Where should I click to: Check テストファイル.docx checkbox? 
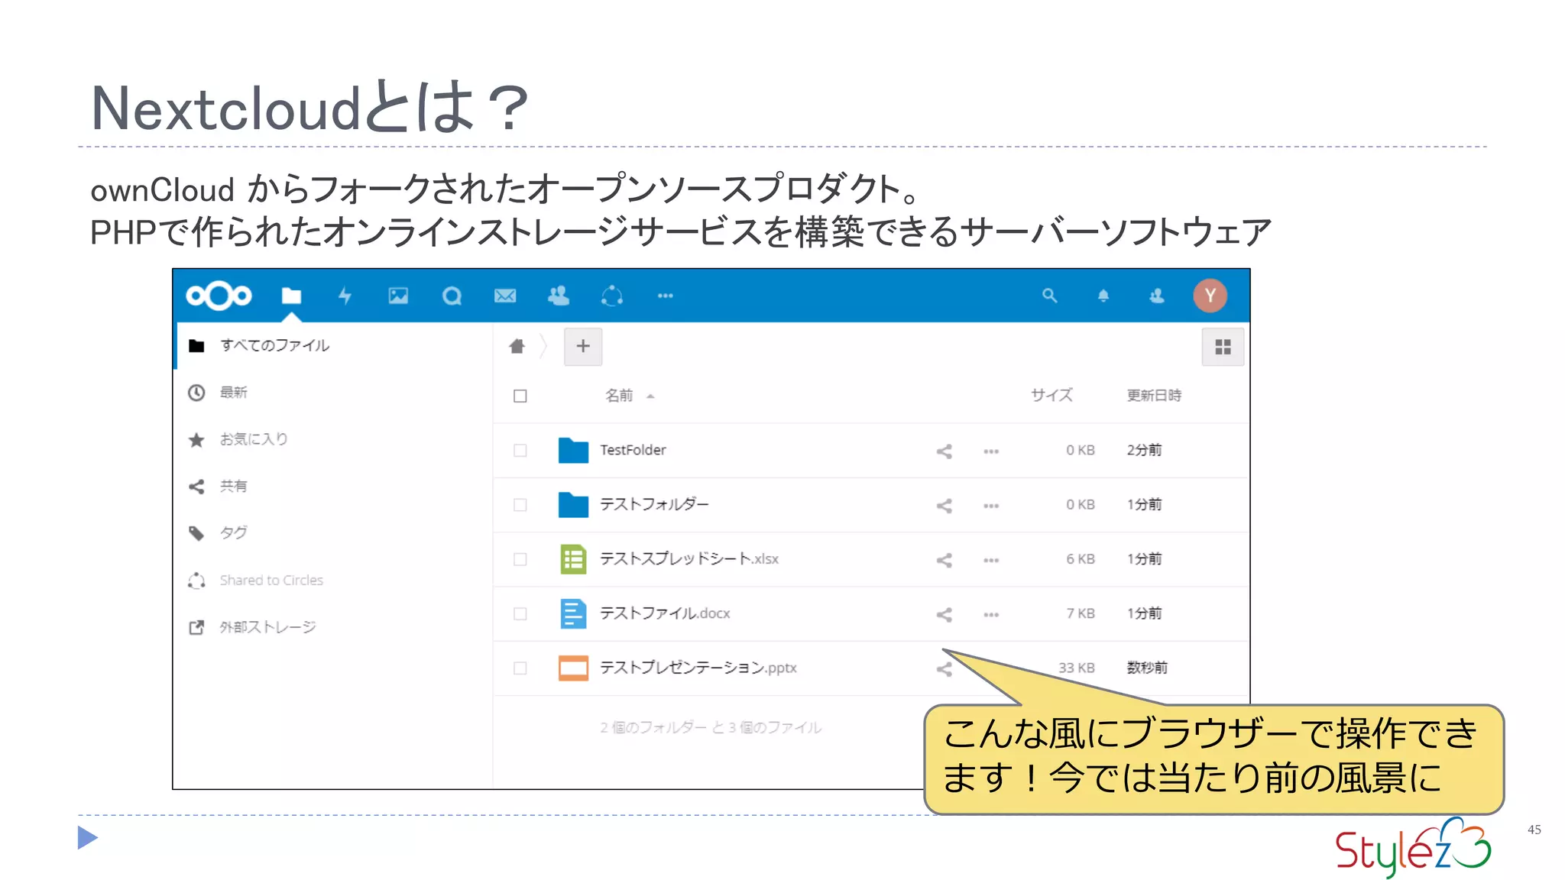tap(520, 613)
